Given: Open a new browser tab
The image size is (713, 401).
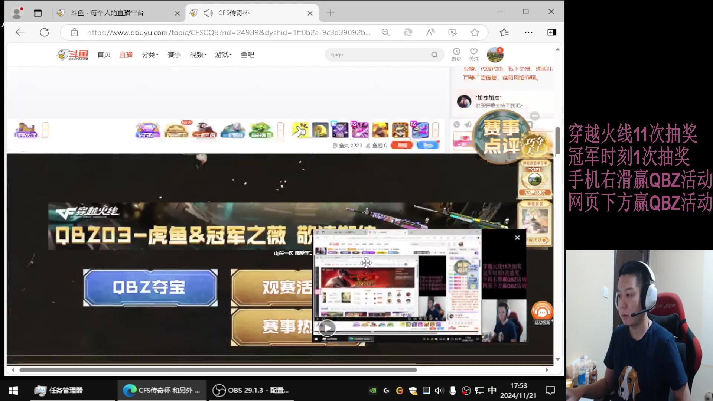Looking at the screenshot, I should [331, 13].
